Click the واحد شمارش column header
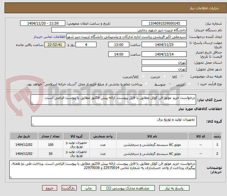 [103, 136]
